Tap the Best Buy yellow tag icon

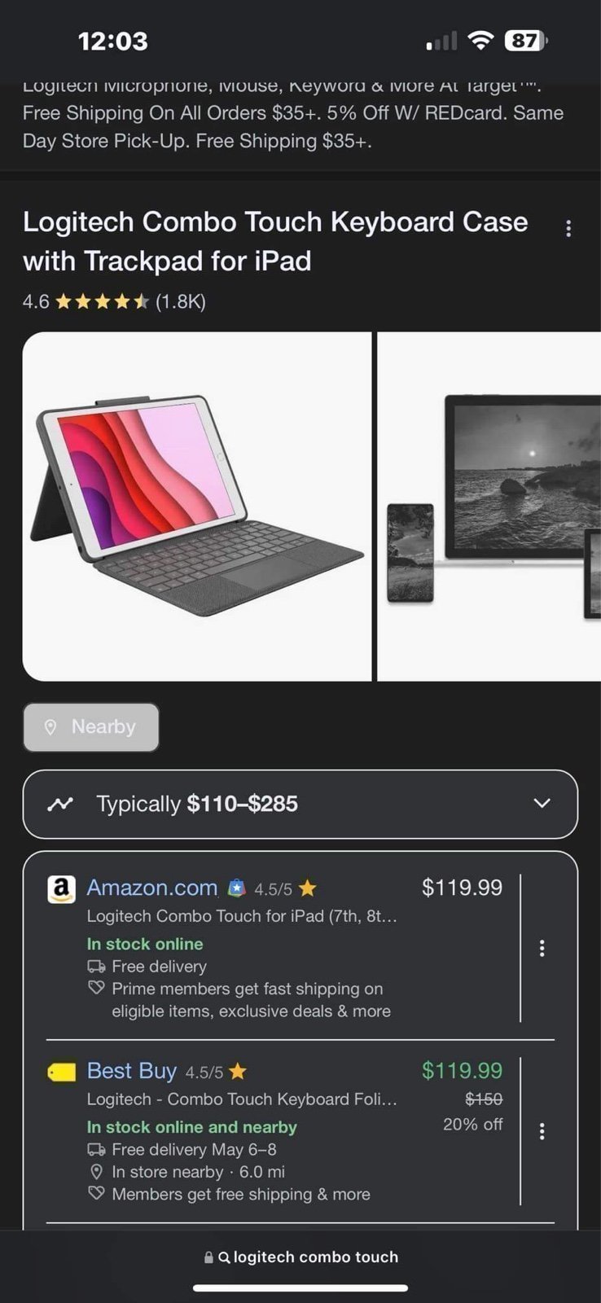click(x=61, y=1073)
